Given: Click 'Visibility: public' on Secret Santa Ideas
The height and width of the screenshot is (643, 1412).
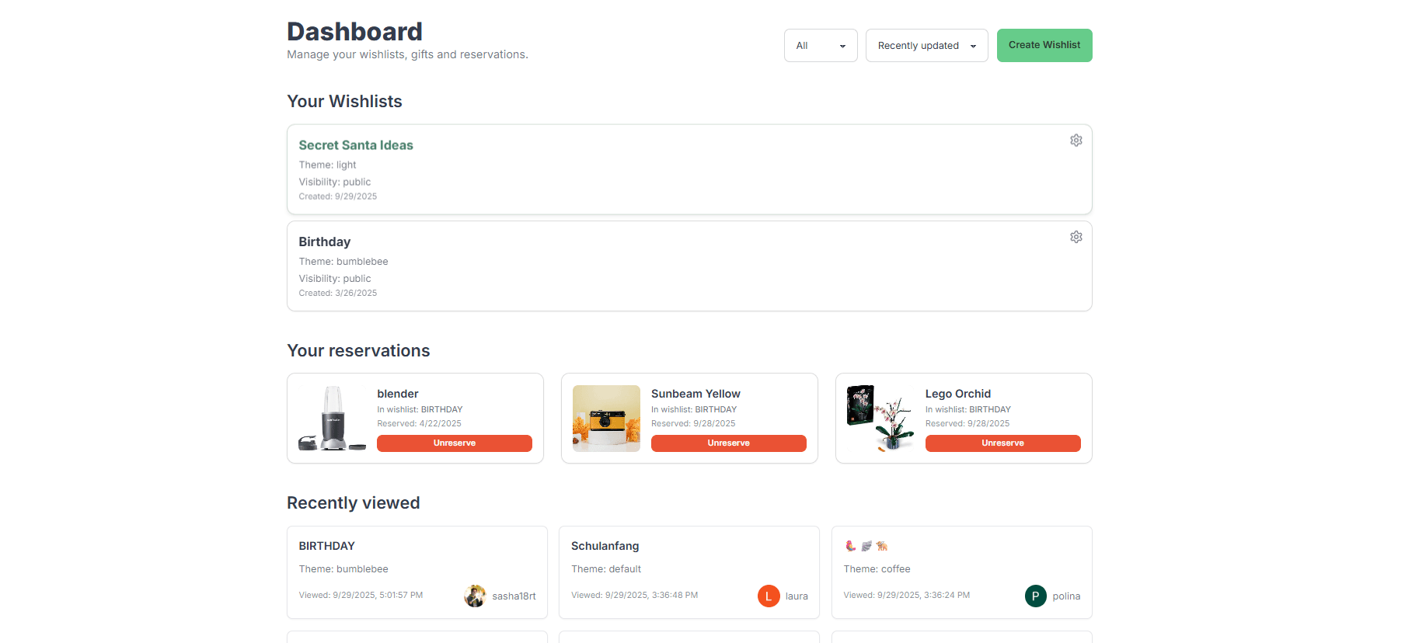Looking at the screenshot, I should click(x=335, y=182).
